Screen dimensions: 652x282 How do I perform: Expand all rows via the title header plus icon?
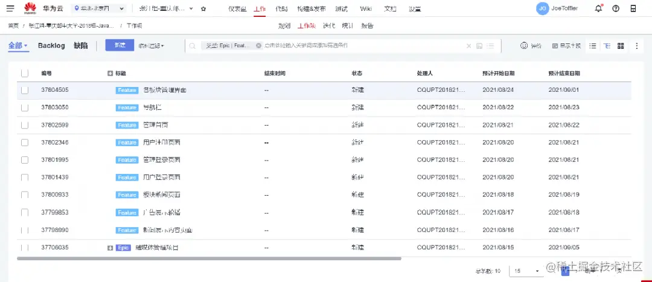click(110, 74)
